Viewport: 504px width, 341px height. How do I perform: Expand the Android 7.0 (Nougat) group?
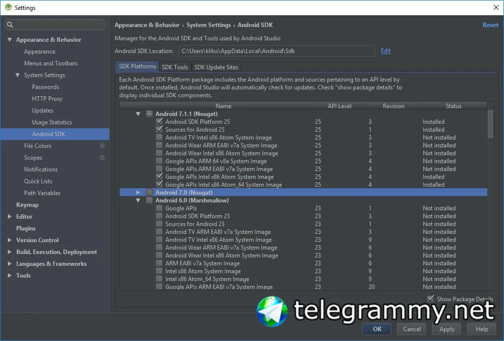pos(138,193)
